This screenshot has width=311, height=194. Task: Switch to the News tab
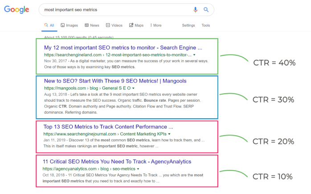[92, 25]
